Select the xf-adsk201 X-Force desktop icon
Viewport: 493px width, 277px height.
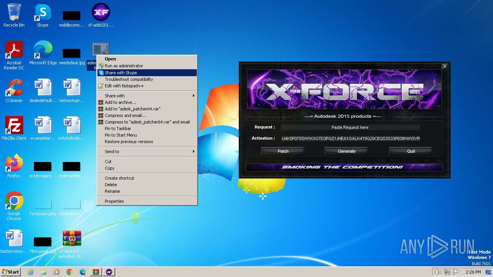pos(101,15)
